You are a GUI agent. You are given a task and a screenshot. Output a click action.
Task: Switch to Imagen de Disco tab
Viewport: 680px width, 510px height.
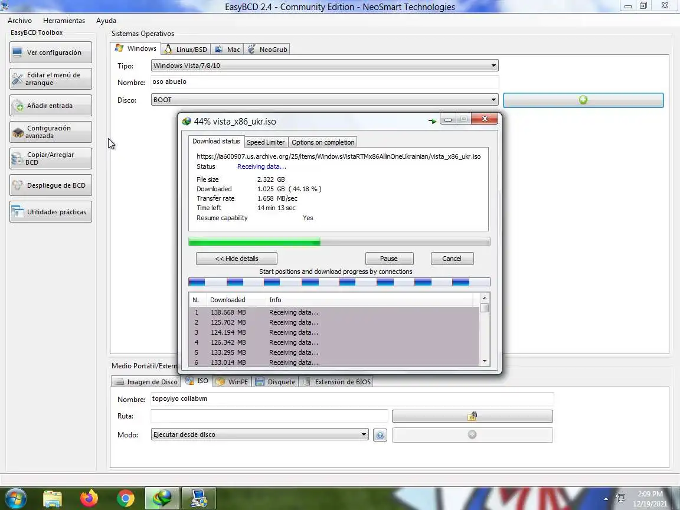click(x=146, y=382)
